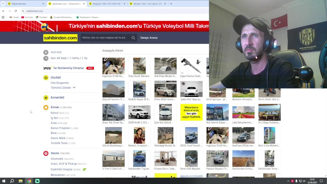Image resolution: width=327 pixels, height=184 pixels.
Task: Open the ile Yenilenmiş Cihazlar link
Action: pyautogui.click(x=68, y=68)
